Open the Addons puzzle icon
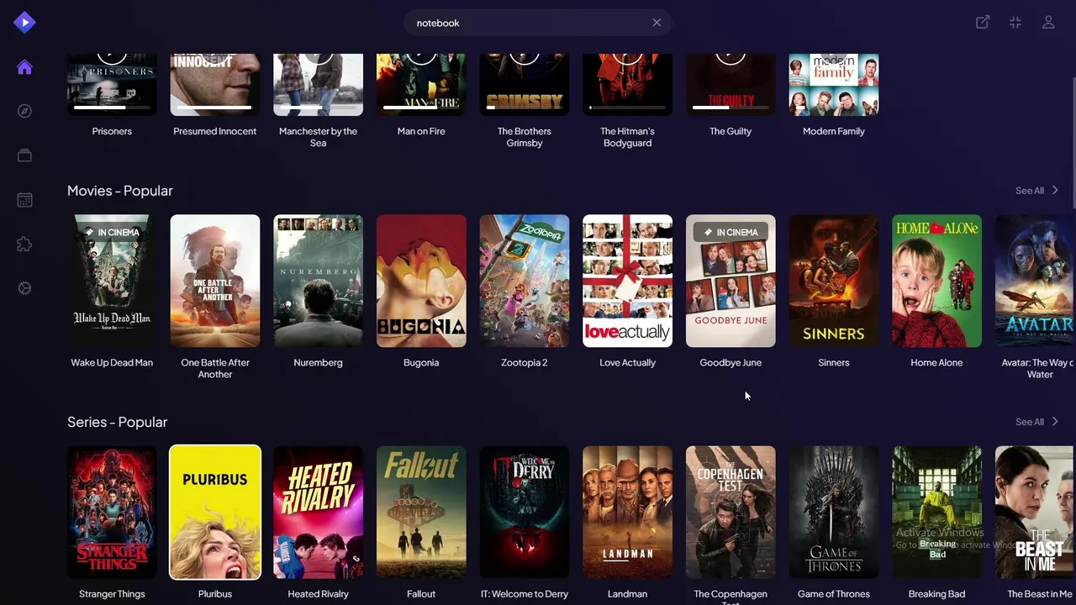The width and height of the screenshot is (1076, 605). click(24, 244)
